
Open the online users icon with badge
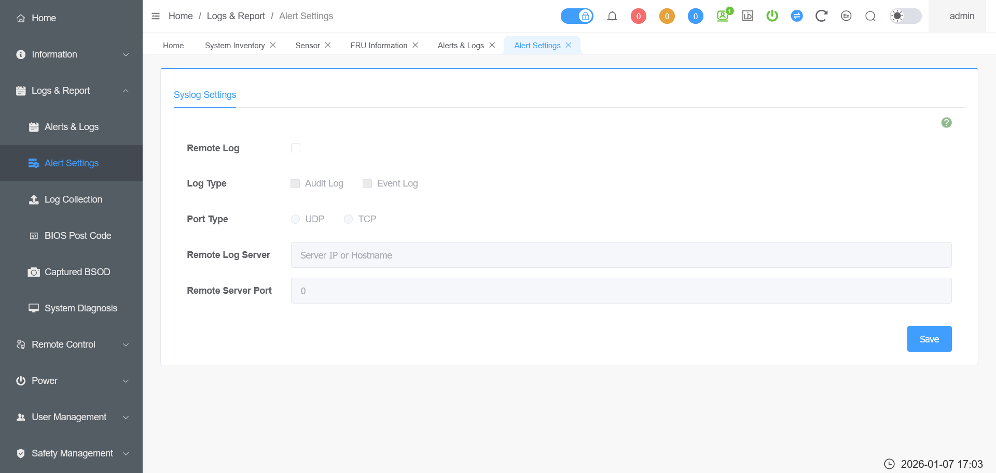[x=723, y=16]
